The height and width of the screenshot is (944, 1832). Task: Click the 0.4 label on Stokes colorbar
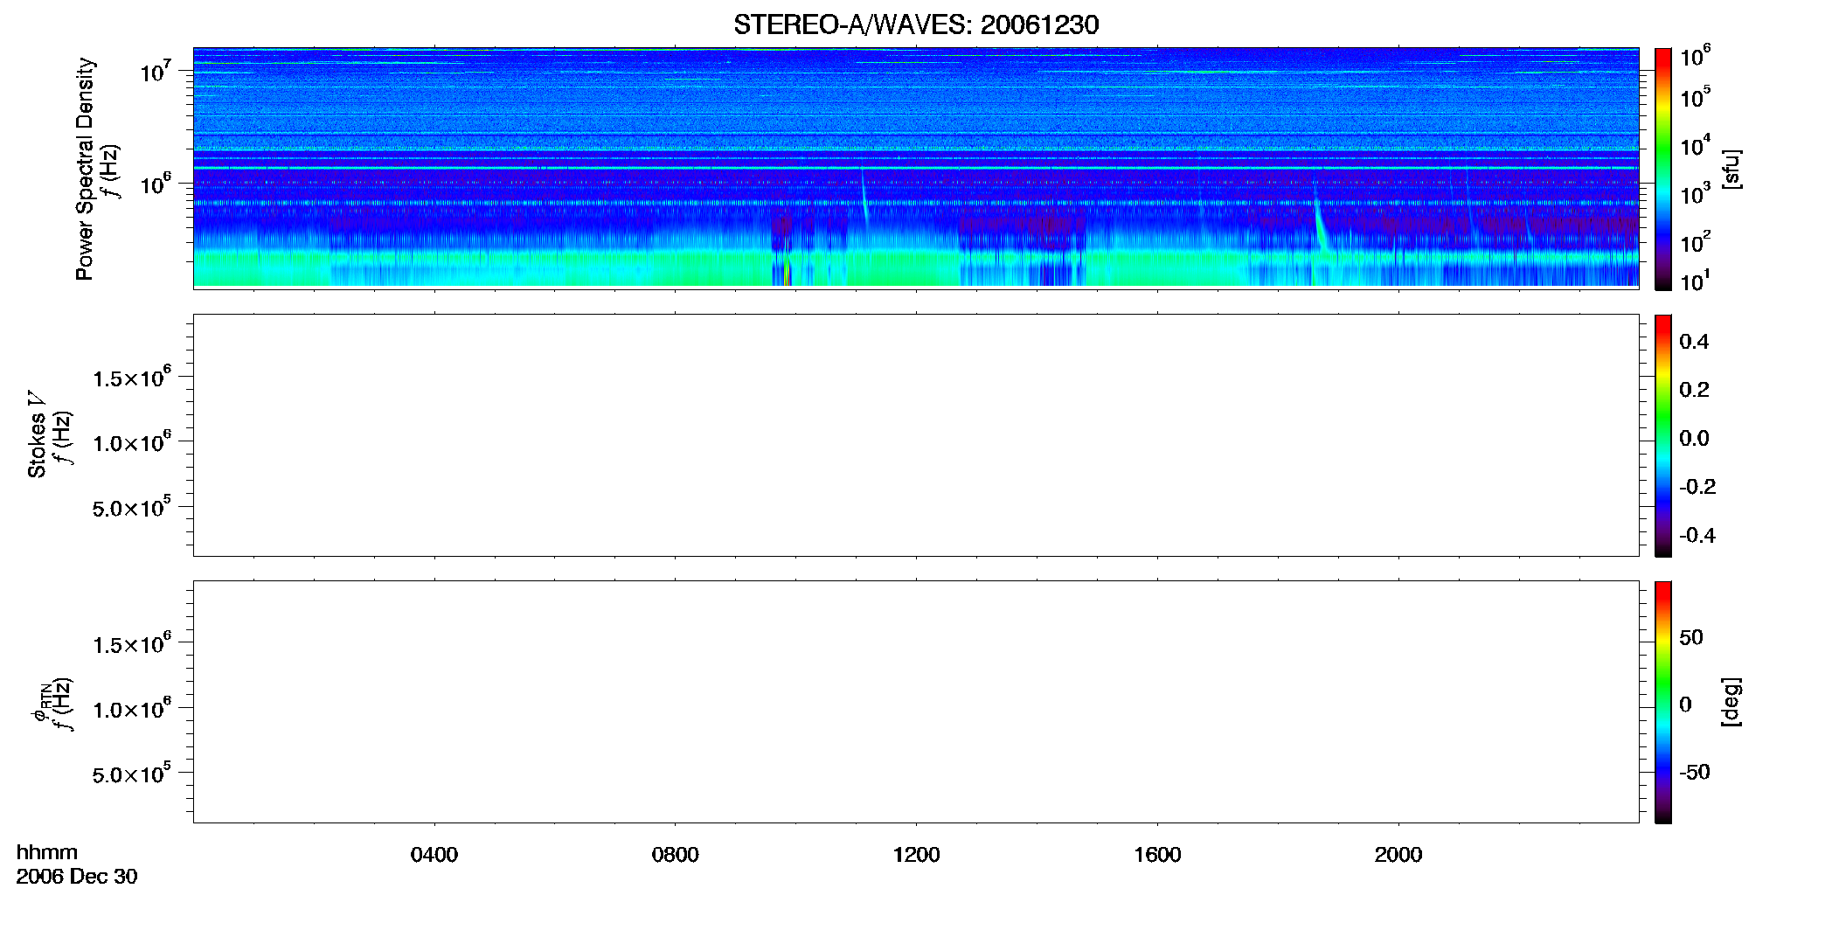(1694, 342)
